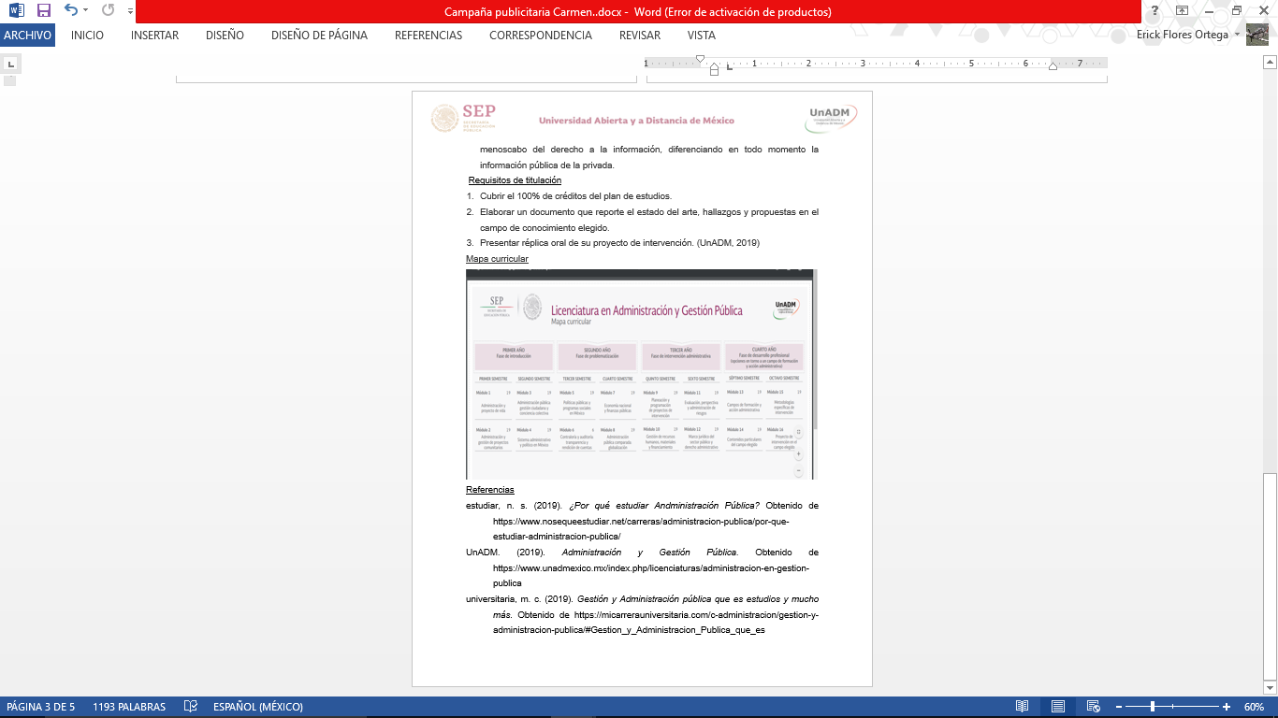This screenshot has height=718, width=1278.
Task: Switch to Web Layout view
Action: tap(1092, 707)
